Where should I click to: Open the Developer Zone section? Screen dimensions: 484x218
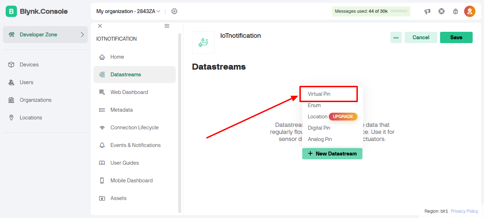[45, 35]
